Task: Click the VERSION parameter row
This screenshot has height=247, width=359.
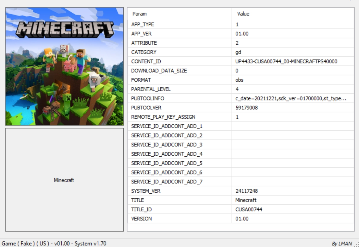Action: coord(141,219)
